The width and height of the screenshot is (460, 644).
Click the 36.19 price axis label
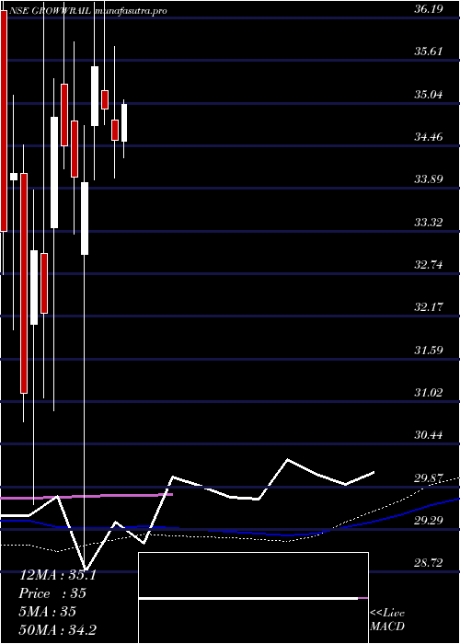click(x=429, y=9)
